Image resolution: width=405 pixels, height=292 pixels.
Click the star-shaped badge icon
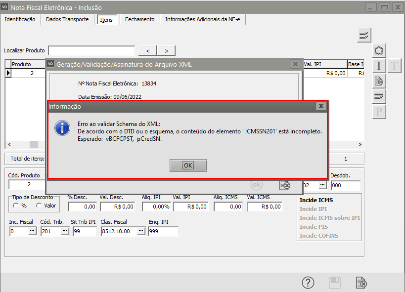tap(379, 50)
